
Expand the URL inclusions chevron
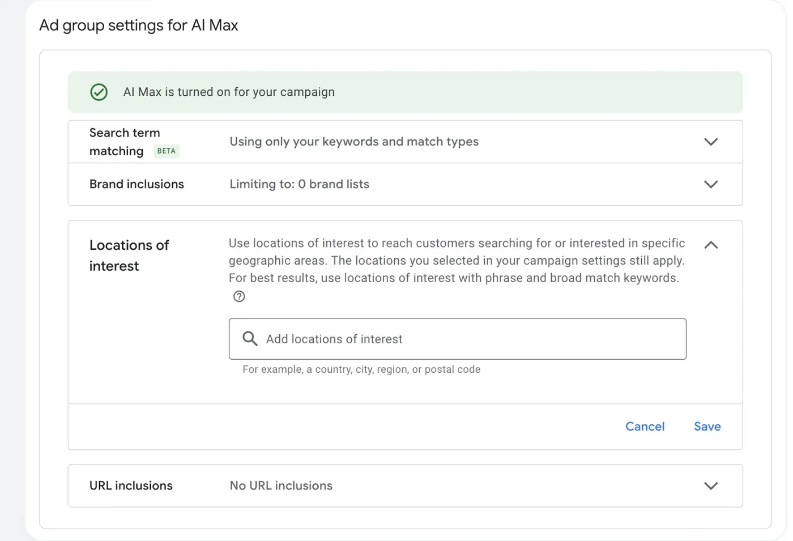(x=711, y=485)
